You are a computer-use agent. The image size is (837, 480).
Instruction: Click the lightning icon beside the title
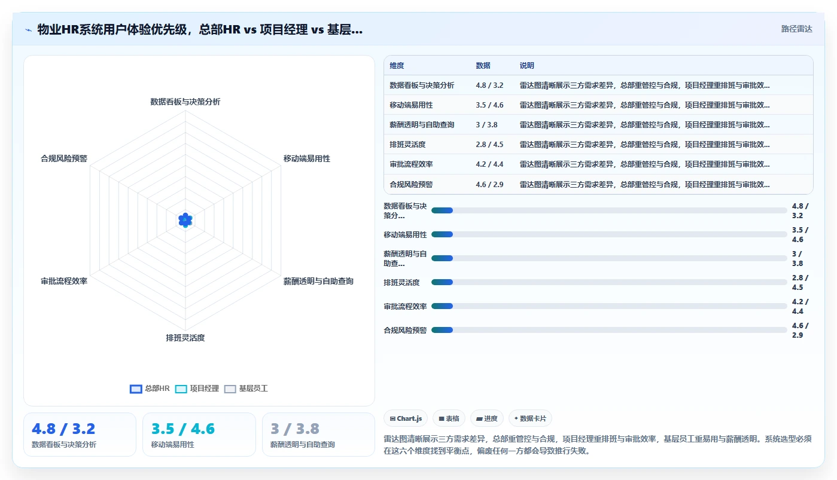point(28,30)
